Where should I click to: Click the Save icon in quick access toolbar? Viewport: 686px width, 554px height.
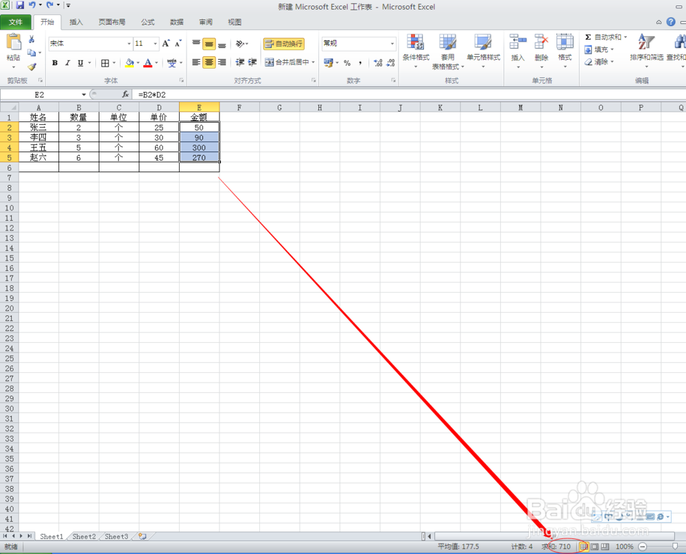coord(20,5)
